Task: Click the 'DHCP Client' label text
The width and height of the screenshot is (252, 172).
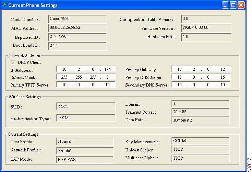Action: pyautogui.click(x=29, y=62)
